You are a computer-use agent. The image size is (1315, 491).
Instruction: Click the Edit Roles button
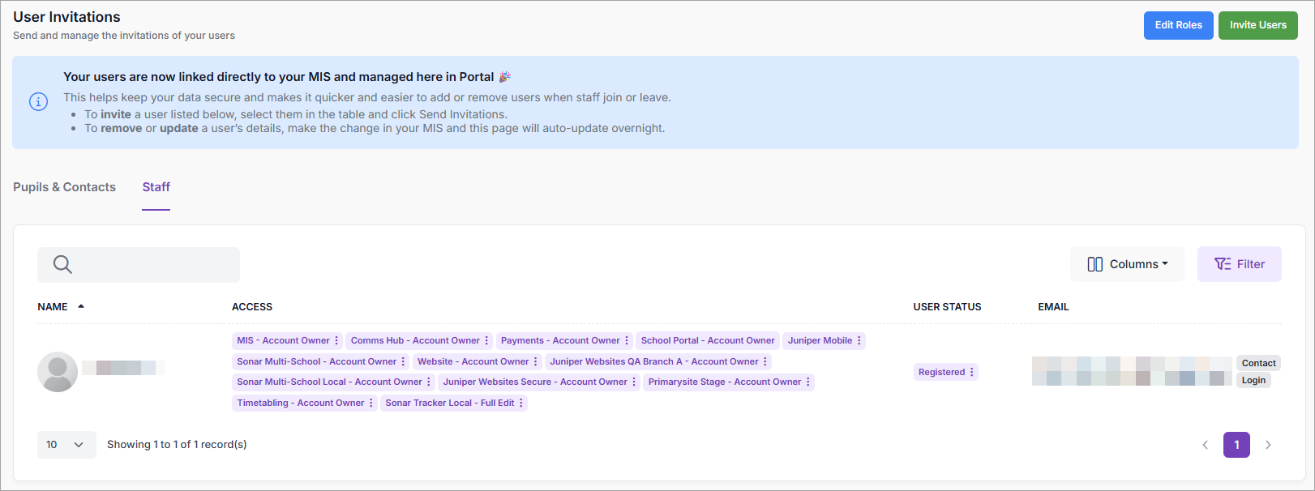coord(1178,25)
